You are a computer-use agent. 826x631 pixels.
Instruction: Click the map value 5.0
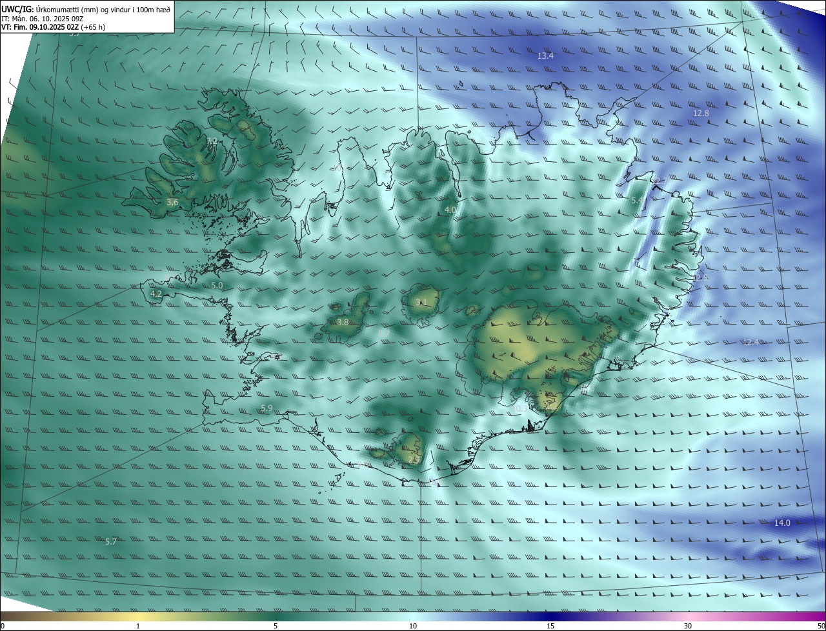coord(217,285)
